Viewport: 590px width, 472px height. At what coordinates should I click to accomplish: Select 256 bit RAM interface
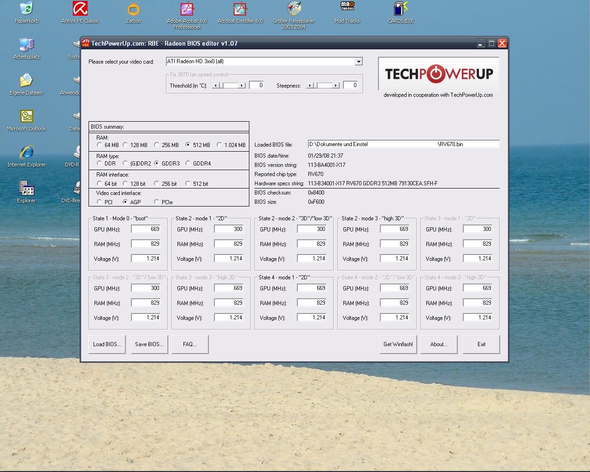[157, 183]
